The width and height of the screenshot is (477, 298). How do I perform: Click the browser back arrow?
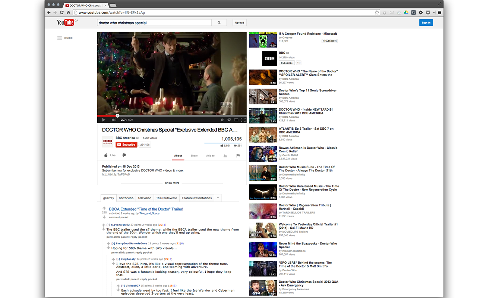[48, 12]
